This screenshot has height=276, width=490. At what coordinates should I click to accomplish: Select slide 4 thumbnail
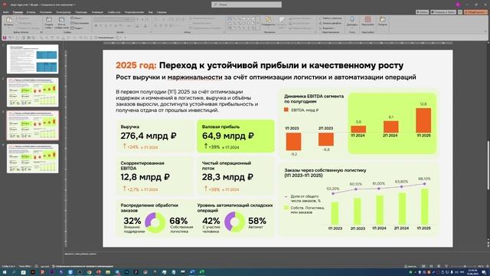[32, 159]
